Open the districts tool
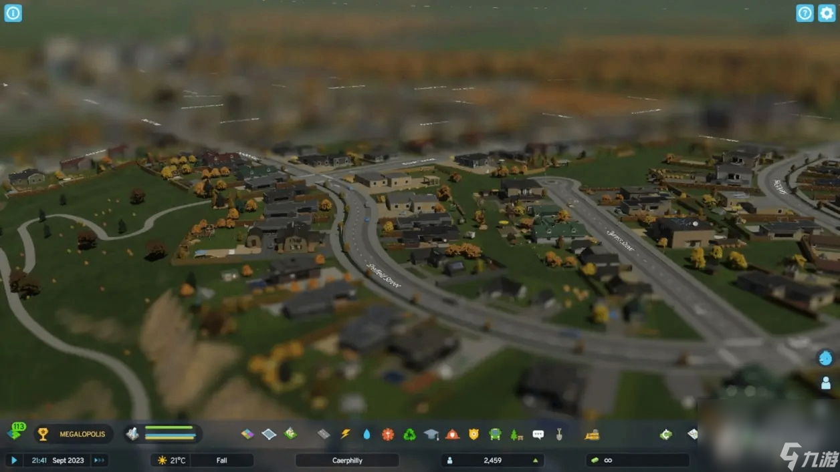This screenshot has width=840, height=472. tap(269, 434)
